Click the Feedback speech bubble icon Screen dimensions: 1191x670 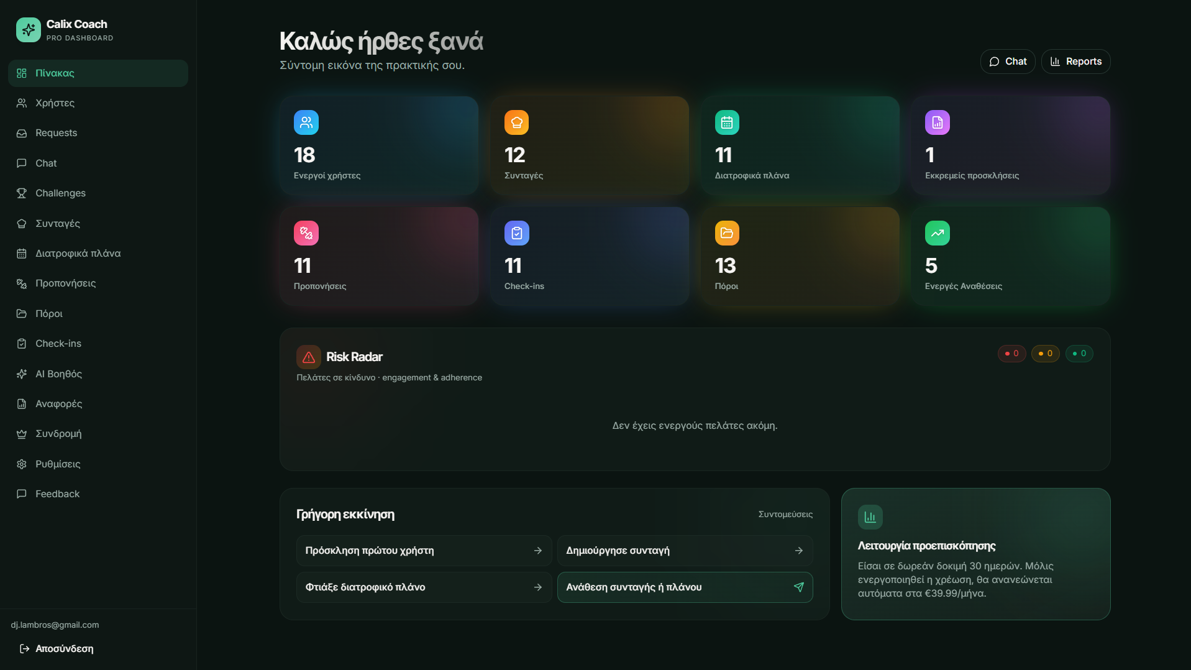pos(22,494)
